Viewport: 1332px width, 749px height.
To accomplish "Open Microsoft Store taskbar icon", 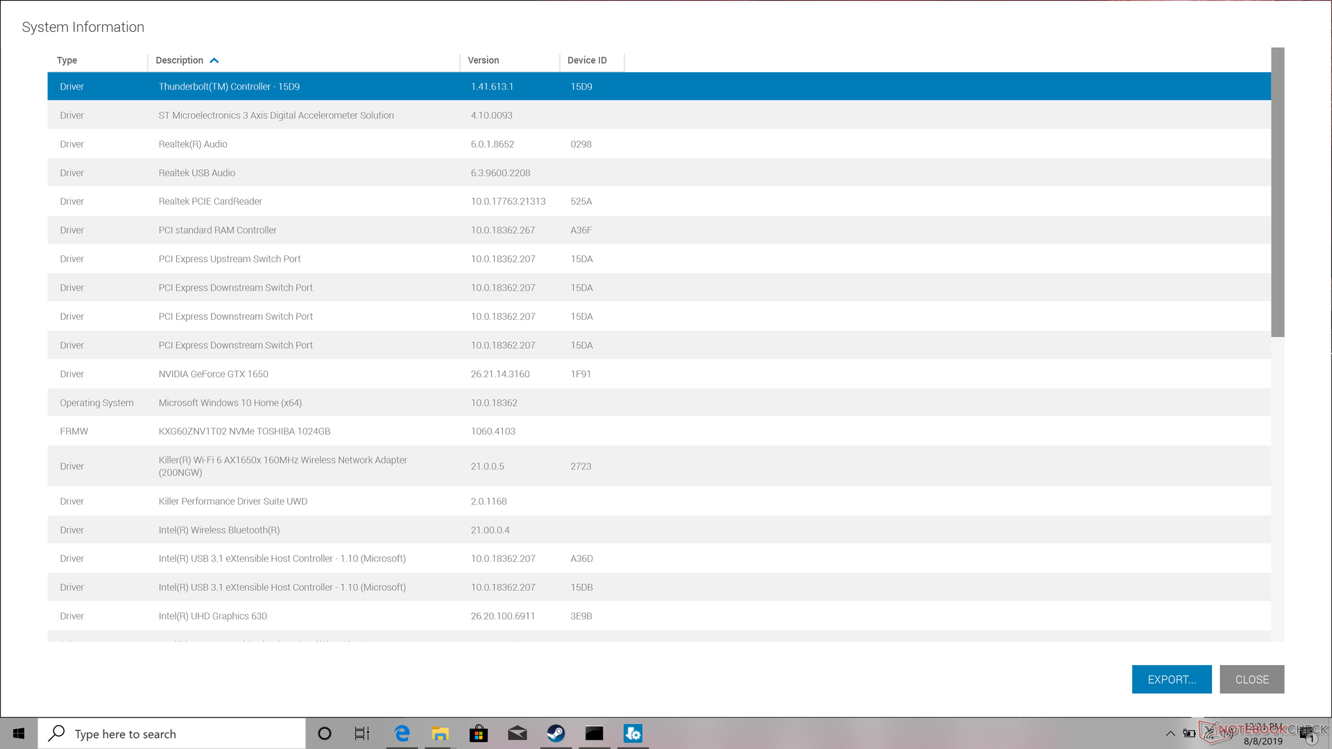I will [x=479, y=733].
